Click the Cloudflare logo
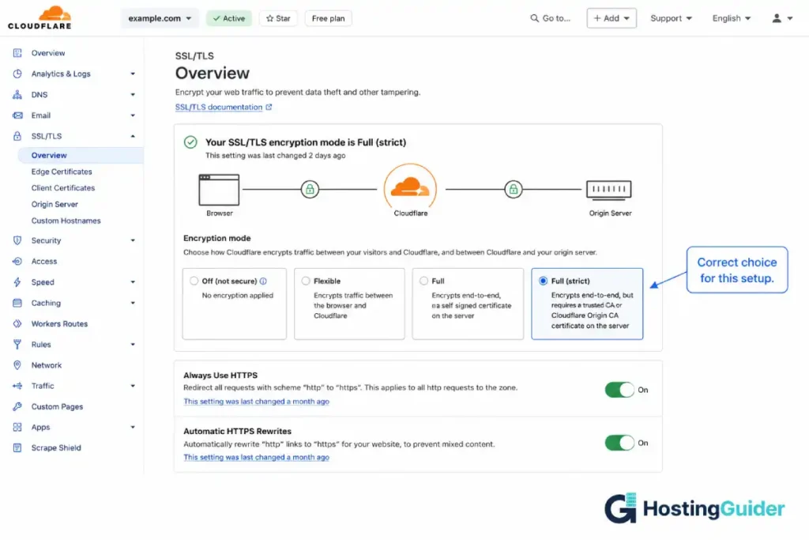 (x=40, y=17)
